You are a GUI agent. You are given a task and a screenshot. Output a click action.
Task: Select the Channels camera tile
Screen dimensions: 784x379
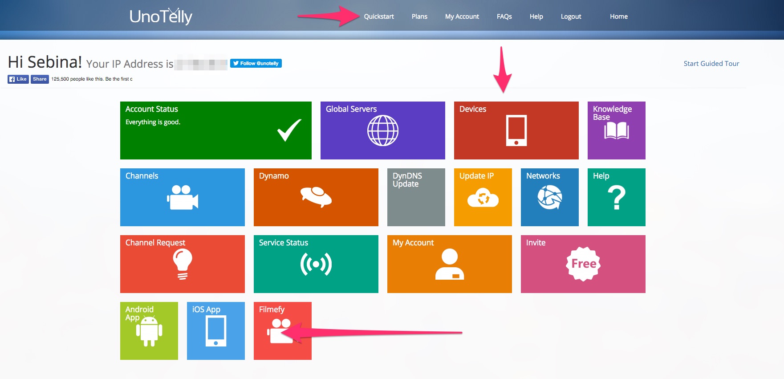182,197
